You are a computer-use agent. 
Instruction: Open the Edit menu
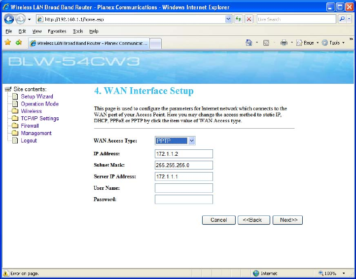[x=22, y=32]
